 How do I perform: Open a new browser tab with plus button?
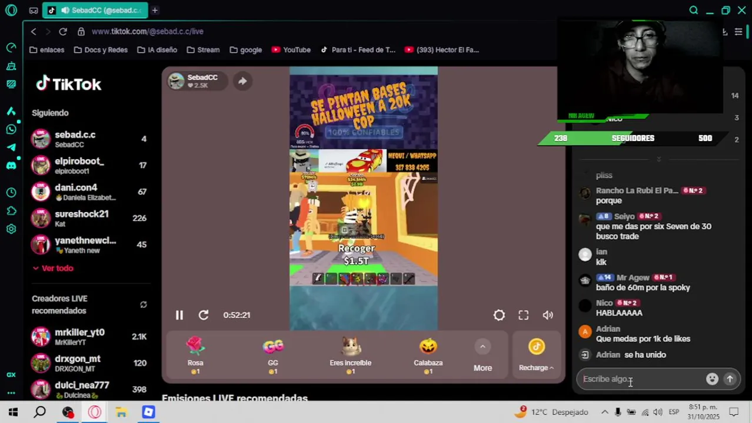click(155, 10)
